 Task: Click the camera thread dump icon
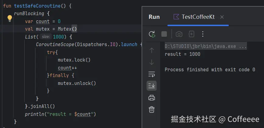pyautogui.click(x=179, y=34)
